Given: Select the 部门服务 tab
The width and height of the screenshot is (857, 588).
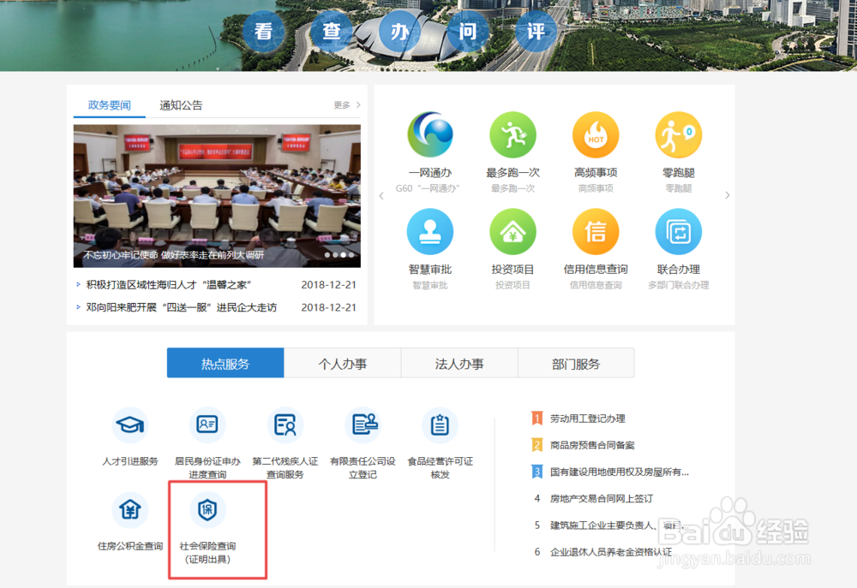Looking at the screenshot, I should (x=576, y=363).
